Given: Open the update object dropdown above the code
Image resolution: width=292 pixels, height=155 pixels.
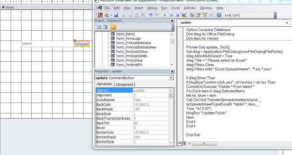Looking at the screenshot, I should click(x=287, y=23).
